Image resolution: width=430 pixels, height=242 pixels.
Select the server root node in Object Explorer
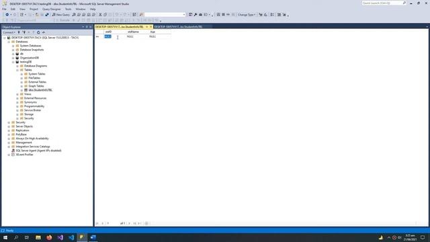pyautogui.click(x=45, y=38)
